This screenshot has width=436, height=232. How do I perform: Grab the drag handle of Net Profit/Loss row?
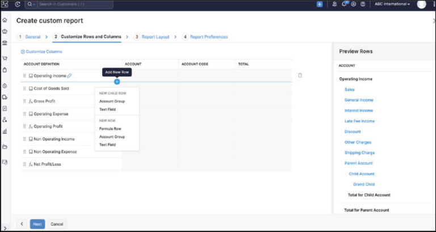24,164
